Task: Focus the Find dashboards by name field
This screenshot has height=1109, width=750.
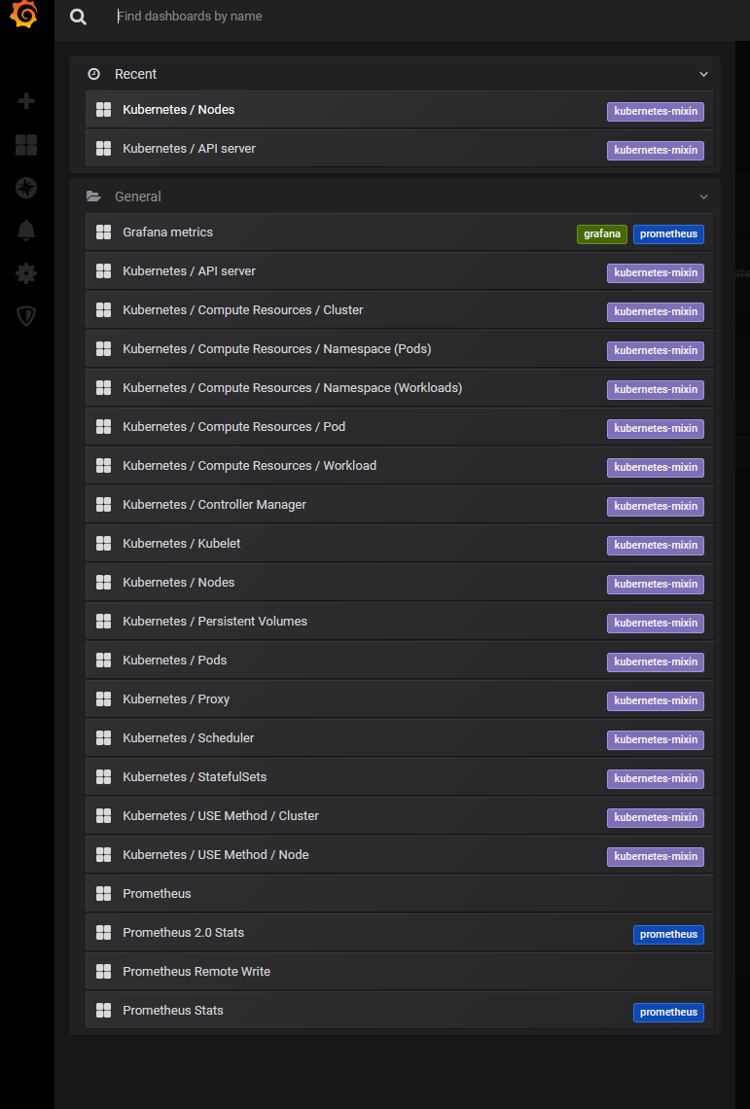Action: click(x=424, y=17)
